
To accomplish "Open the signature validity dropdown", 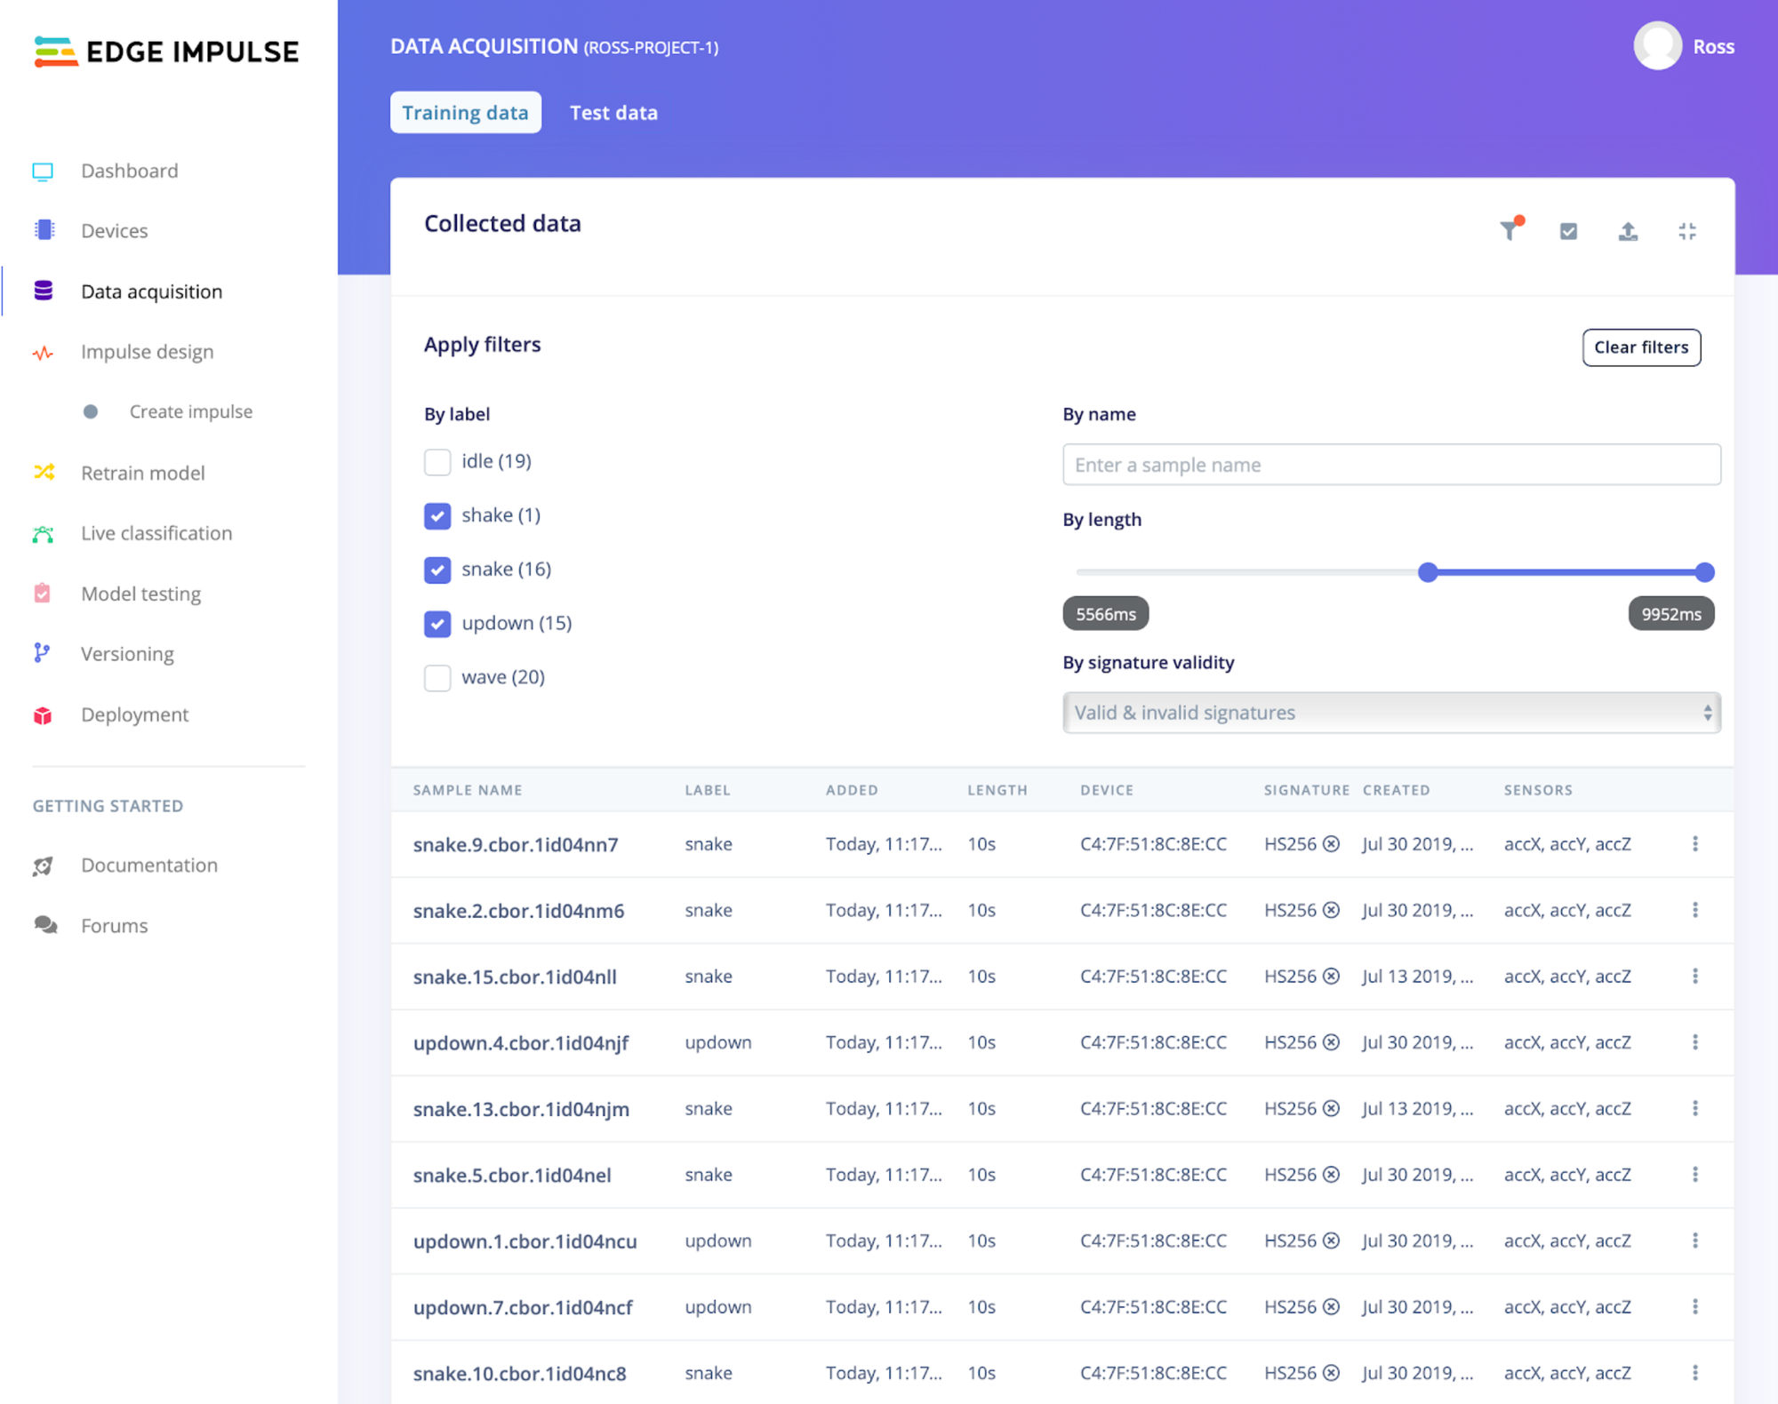I will [1390, 713].
